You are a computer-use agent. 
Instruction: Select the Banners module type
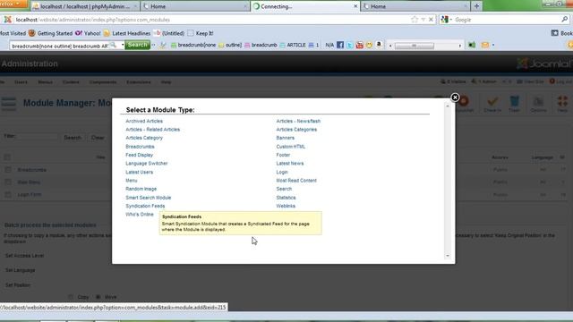[285, 138]
